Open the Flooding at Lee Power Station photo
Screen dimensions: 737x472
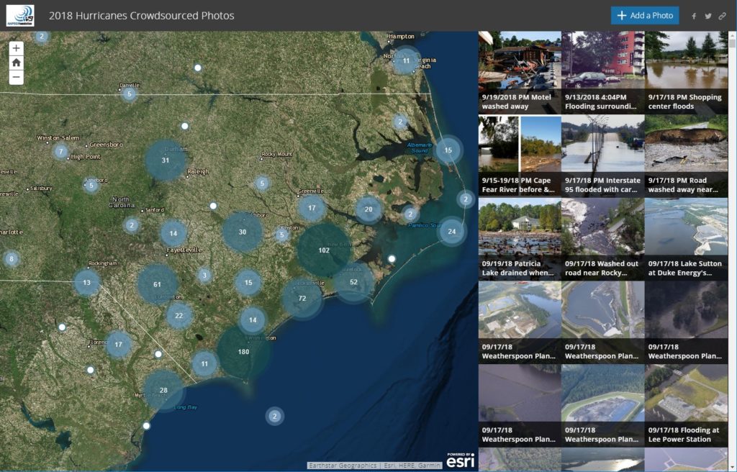[x=686, y=406]
